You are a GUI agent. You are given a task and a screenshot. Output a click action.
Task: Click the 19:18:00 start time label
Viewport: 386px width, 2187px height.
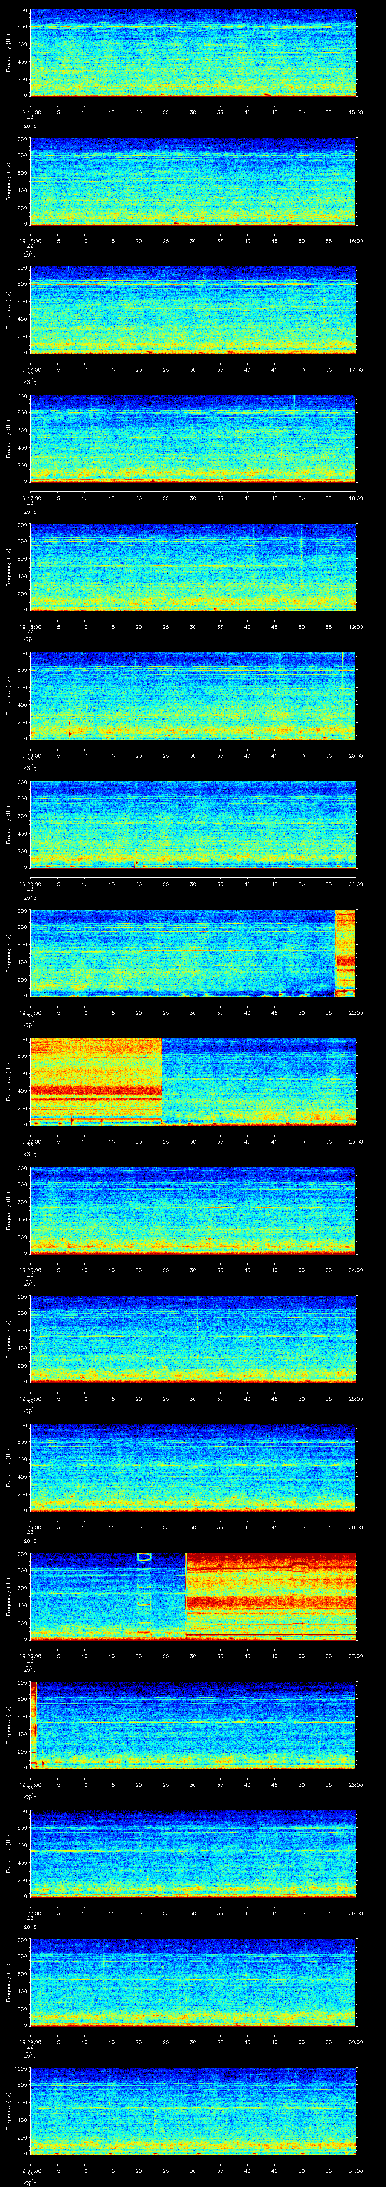click(30, 627)
